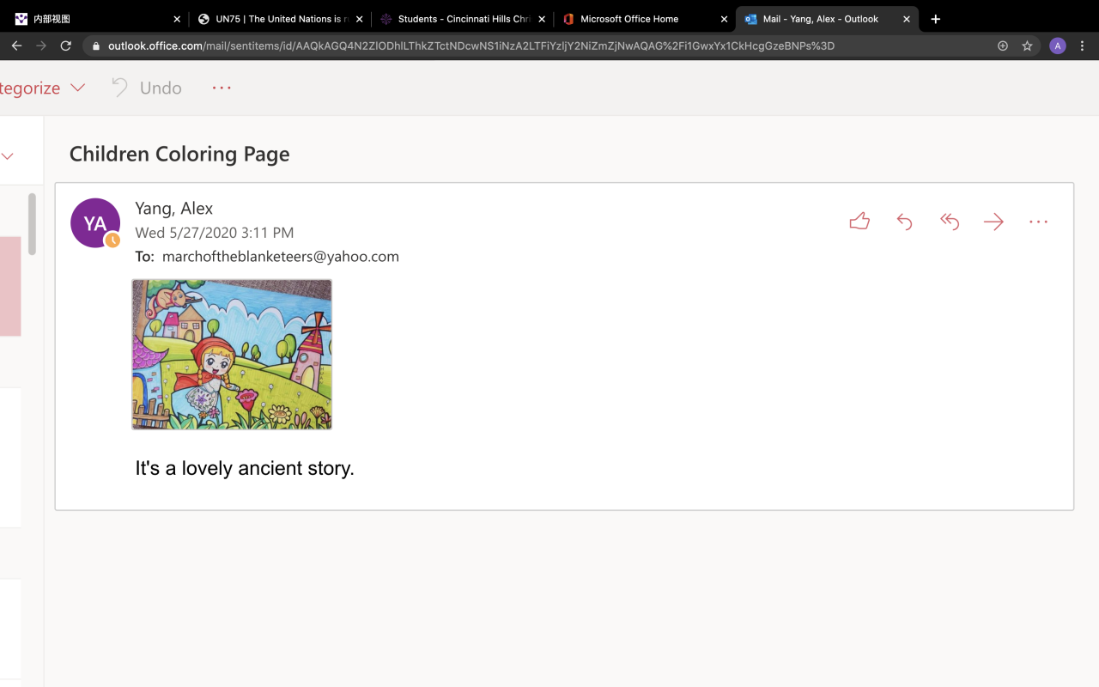The image size is (1099, 687).
Task: Click the install app plus icon in address bar
Action: (x=1003, y=46)
